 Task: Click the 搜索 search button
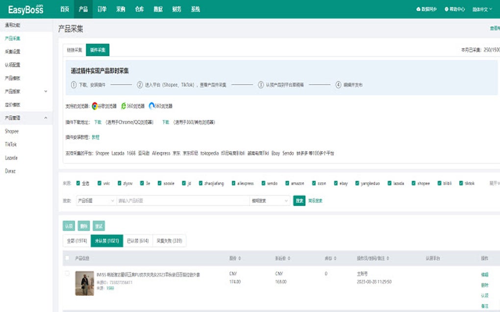click(300, 201)
